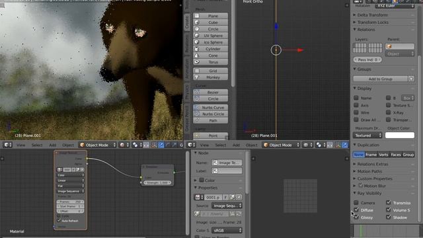Toggle Auto Refresh checkbox in image node
423x238 pixels.
click(59, 220)
